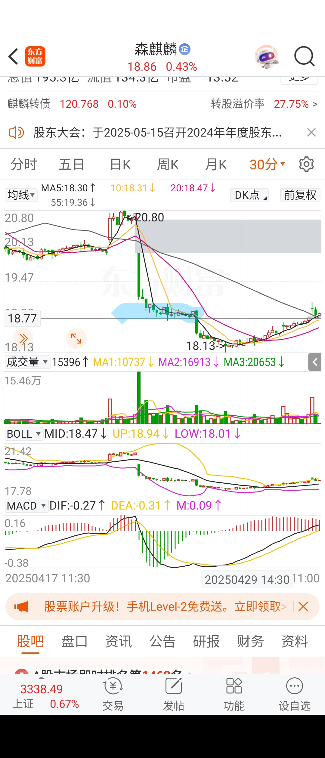Screen dimensions: 325x758
Task: Switch to 分时 chart tab
Action: coord(24,165)
